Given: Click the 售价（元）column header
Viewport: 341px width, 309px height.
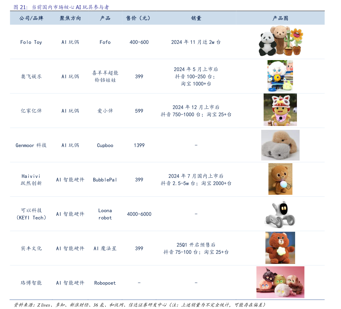Looking at the screenshot, I should [x=138, y=18].
